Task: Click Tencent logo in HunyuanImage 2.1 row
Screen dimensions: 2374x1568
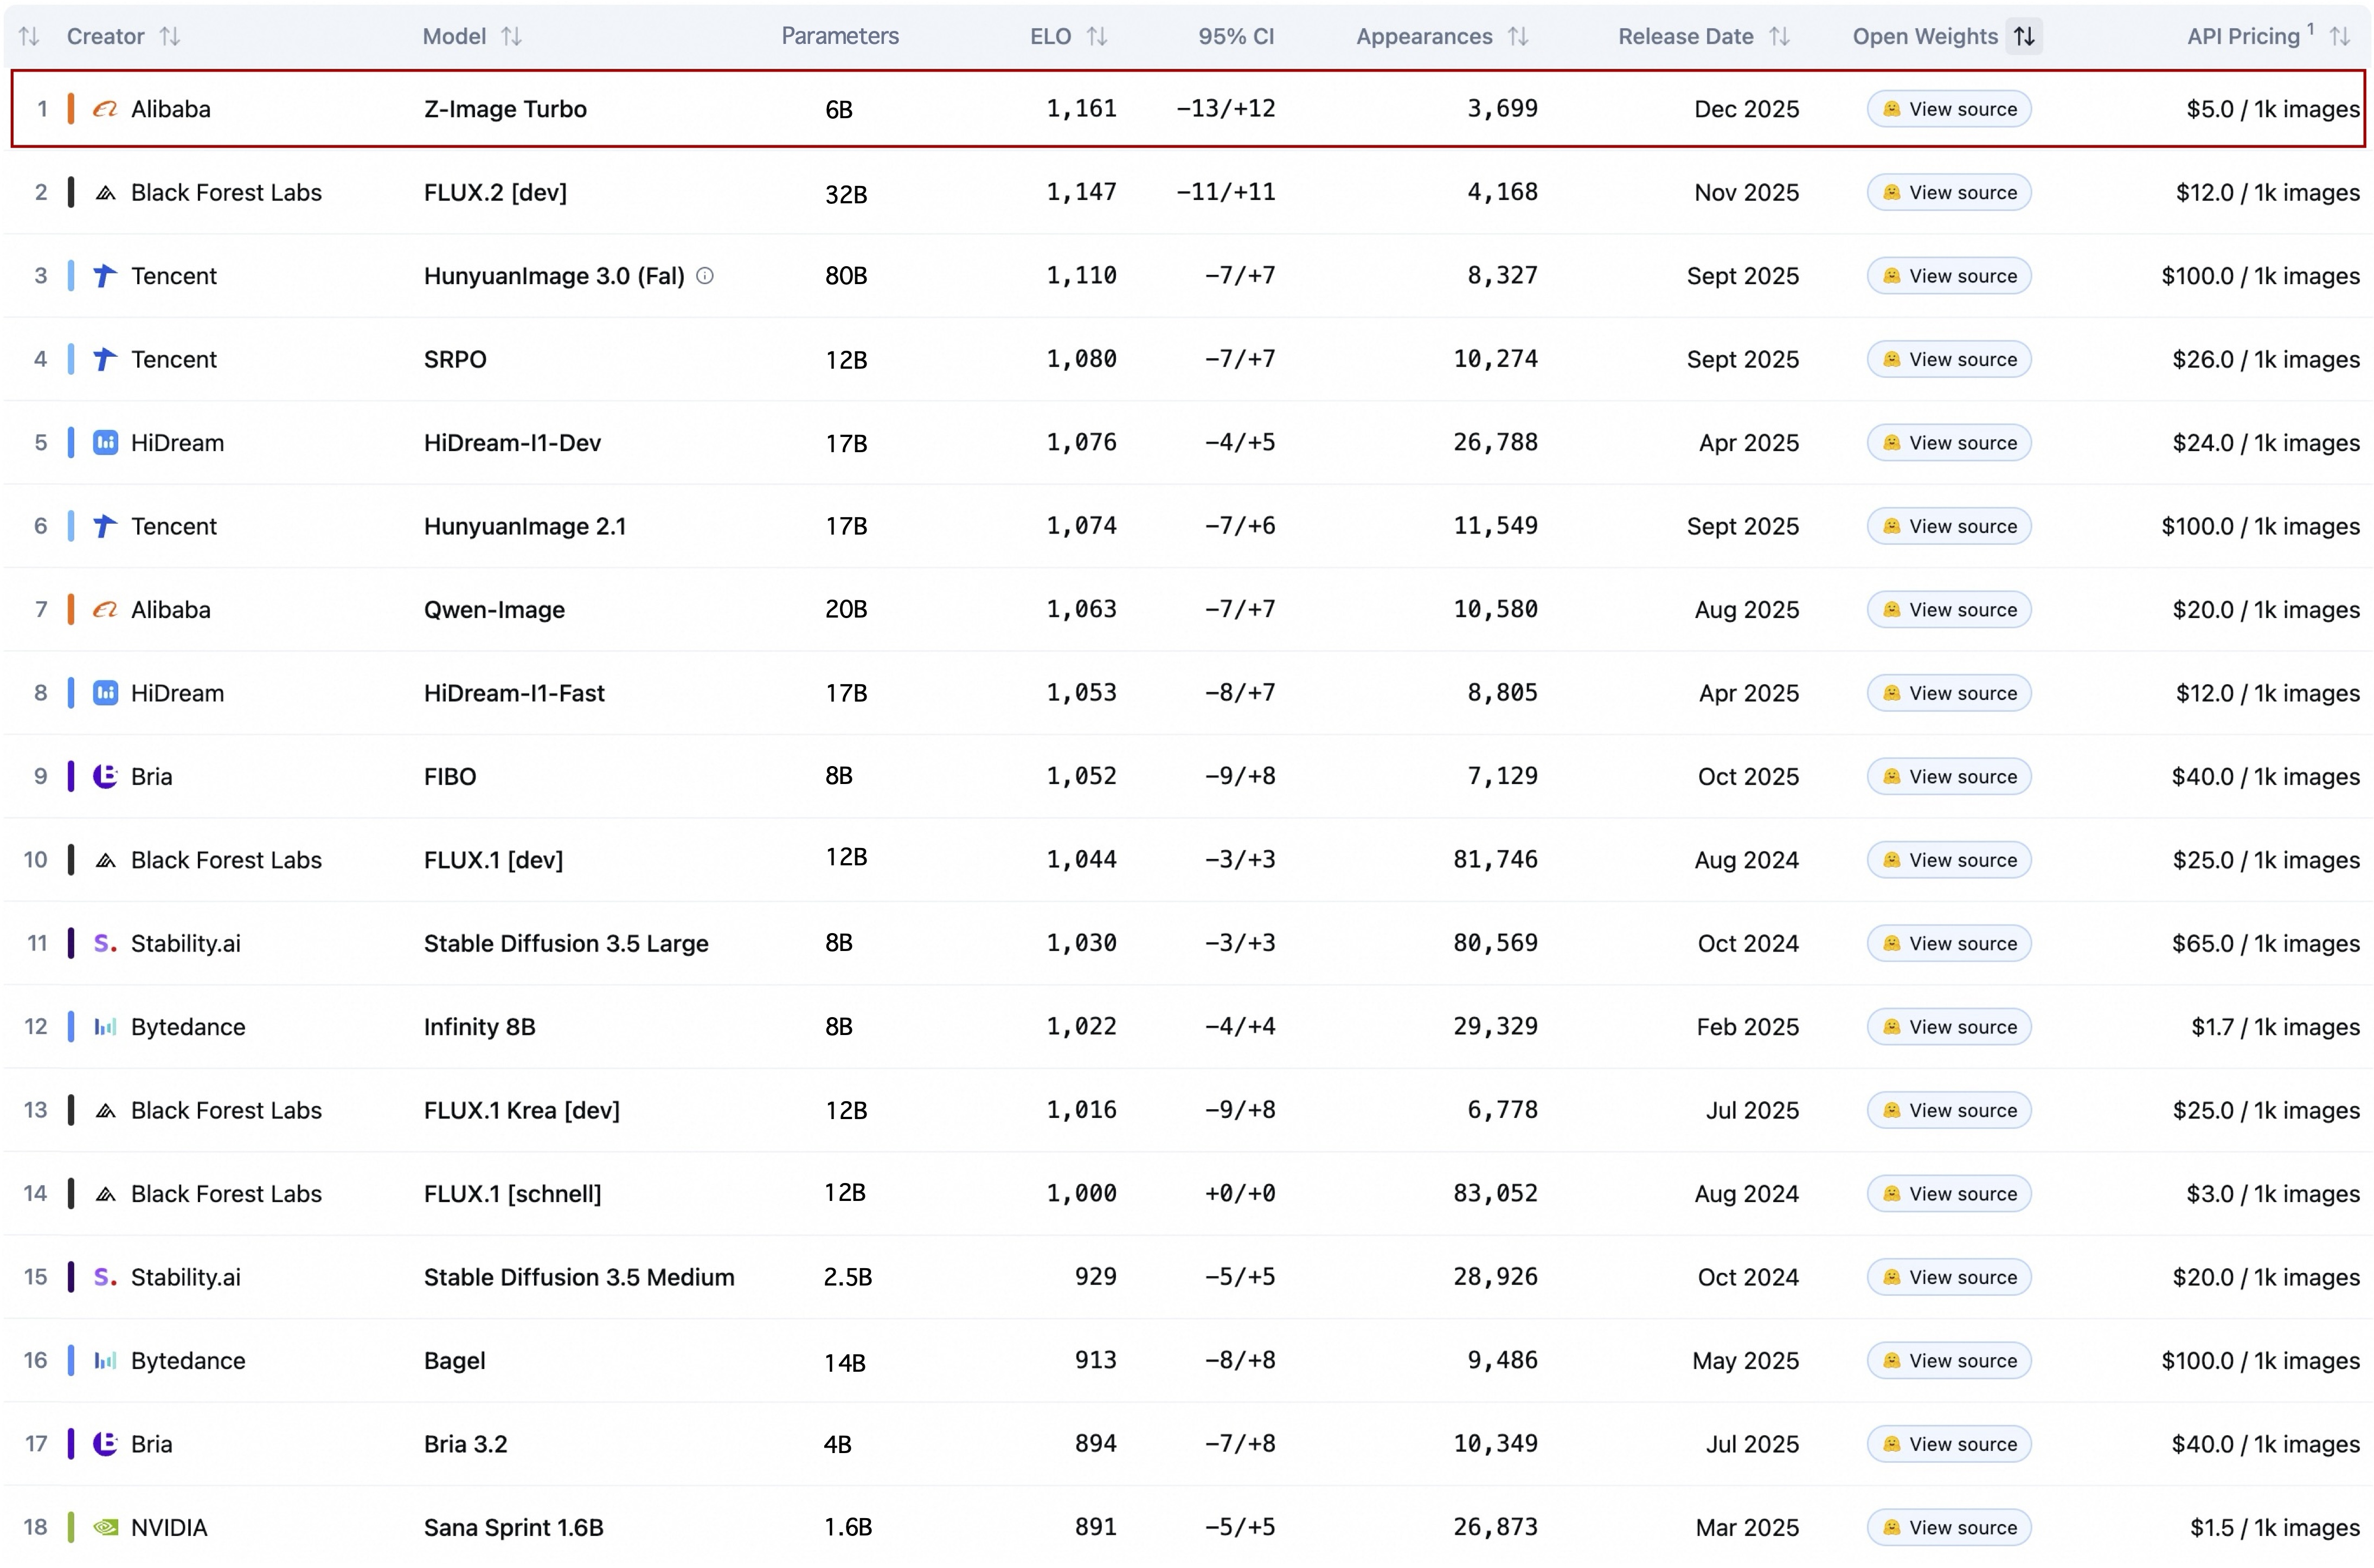Action: (105, 527)
